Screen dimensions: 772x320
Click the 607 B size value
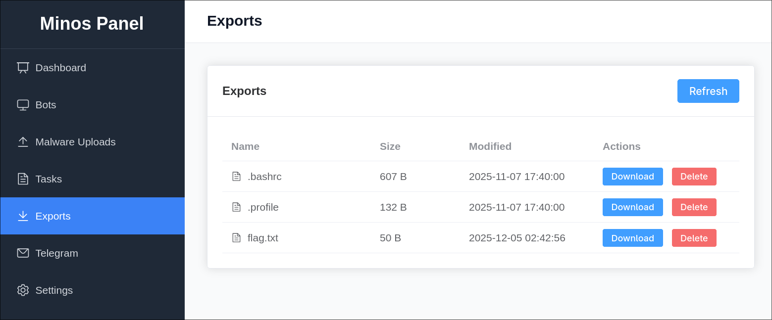[x=393, y=177]
